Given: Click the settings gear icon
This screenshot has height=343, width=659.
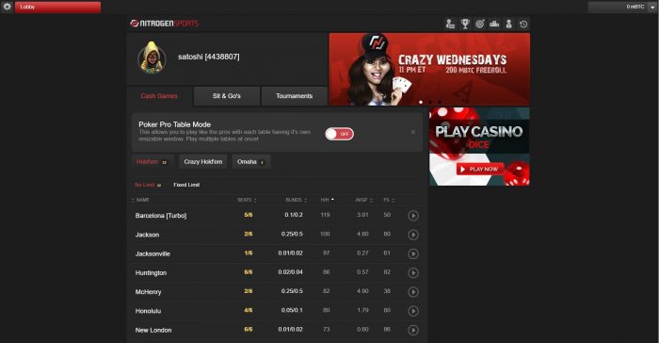Looking at the screenshot, I should pos(7,7).
